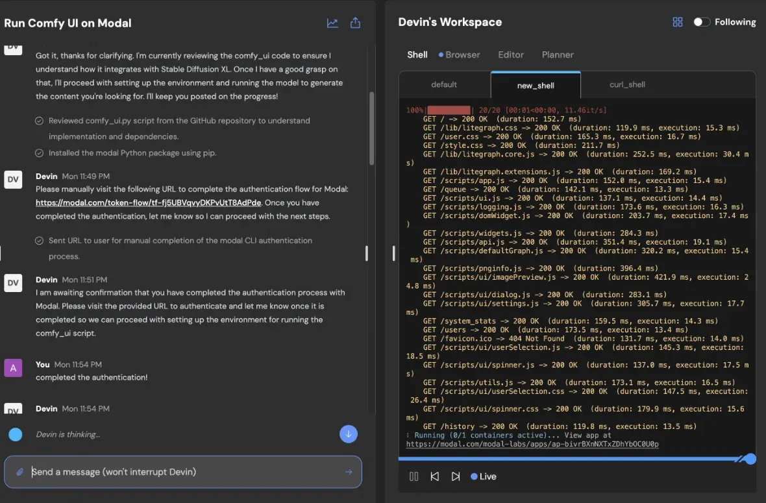The height and width of the screenshot is (503, 766).
Task: Click the blue Devin is thinking indicator
Action: 16,434
